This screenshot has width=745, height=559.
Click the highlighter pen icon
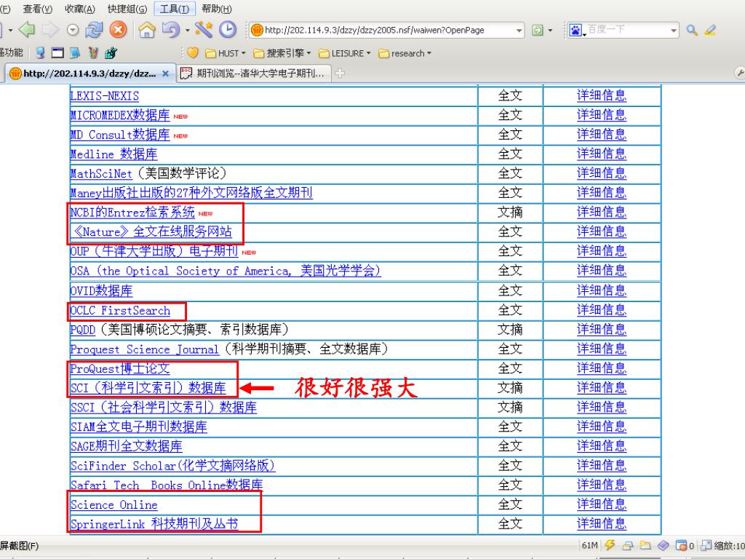pyautogui.click(x=710, y=31)
